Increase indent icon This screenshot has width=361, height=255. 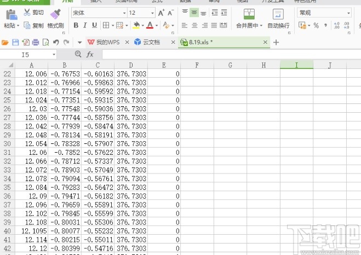click(x=224, y=13)
